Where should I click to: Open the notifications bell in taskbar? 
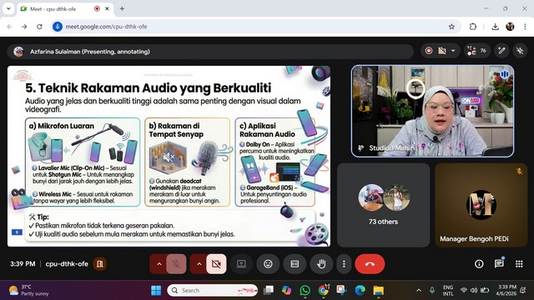pyautogui.click(x=523, y=291)
